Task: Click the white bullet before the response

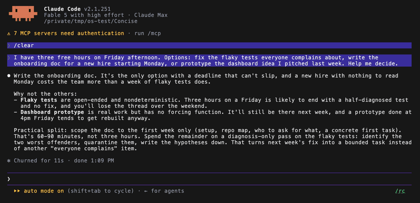Action: [9, 76]
